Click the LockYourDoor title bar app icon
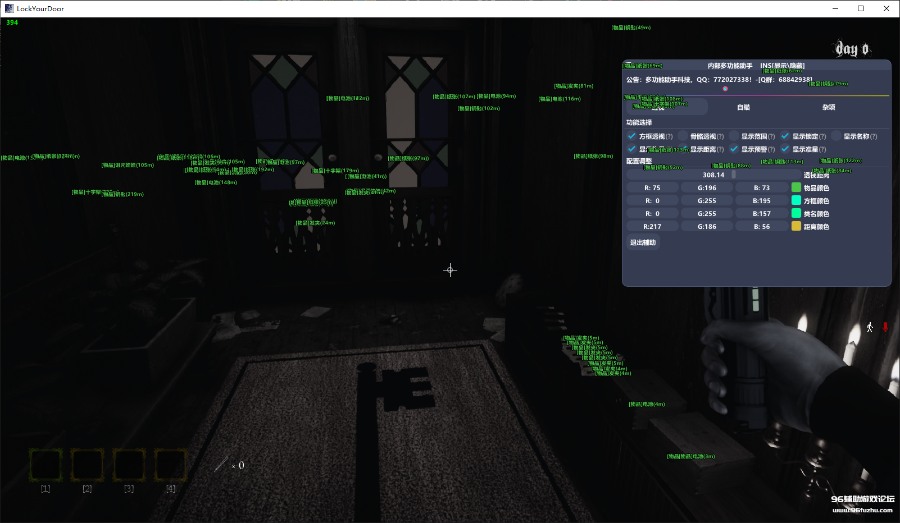The width and height of the screenshot is (900, 523). (9, 8)
